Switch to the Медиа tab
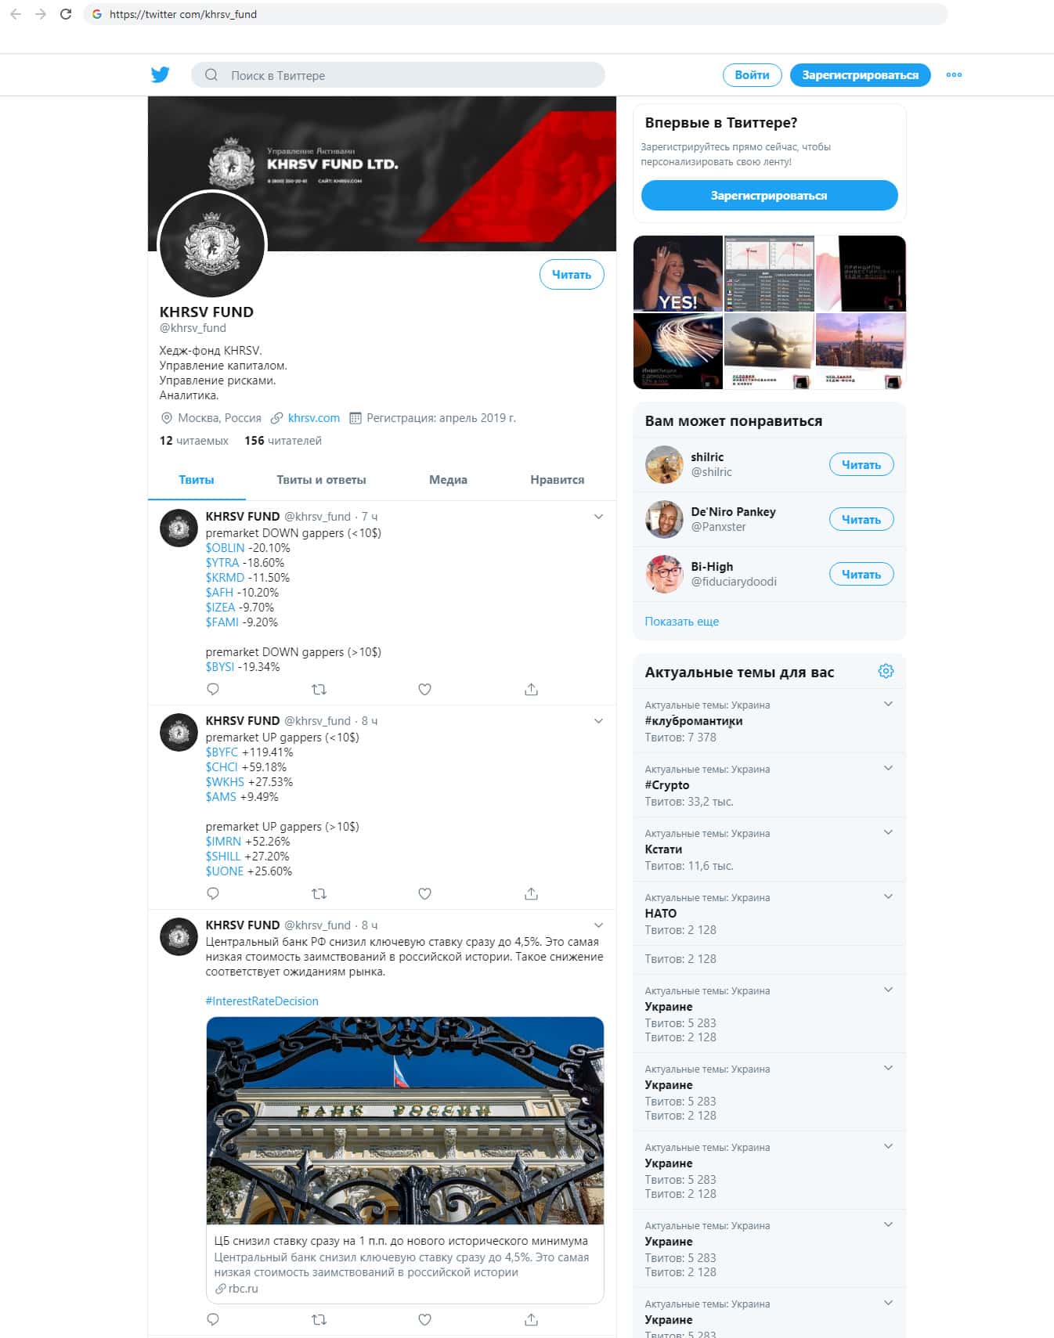1054x1338 pixels. [448, 480]
